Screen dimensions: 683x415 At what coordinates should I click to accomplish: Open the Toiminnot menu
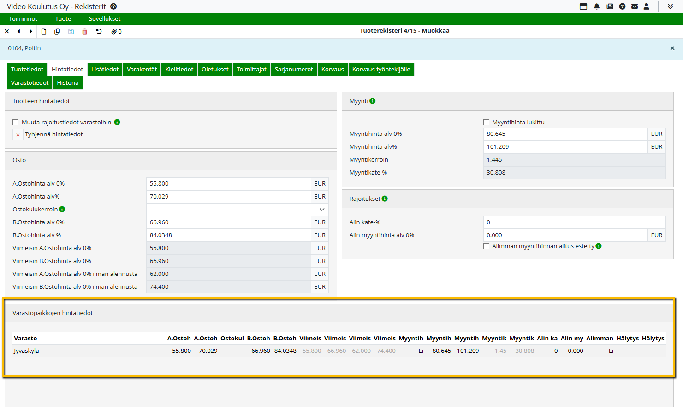(x=23, y=19)
